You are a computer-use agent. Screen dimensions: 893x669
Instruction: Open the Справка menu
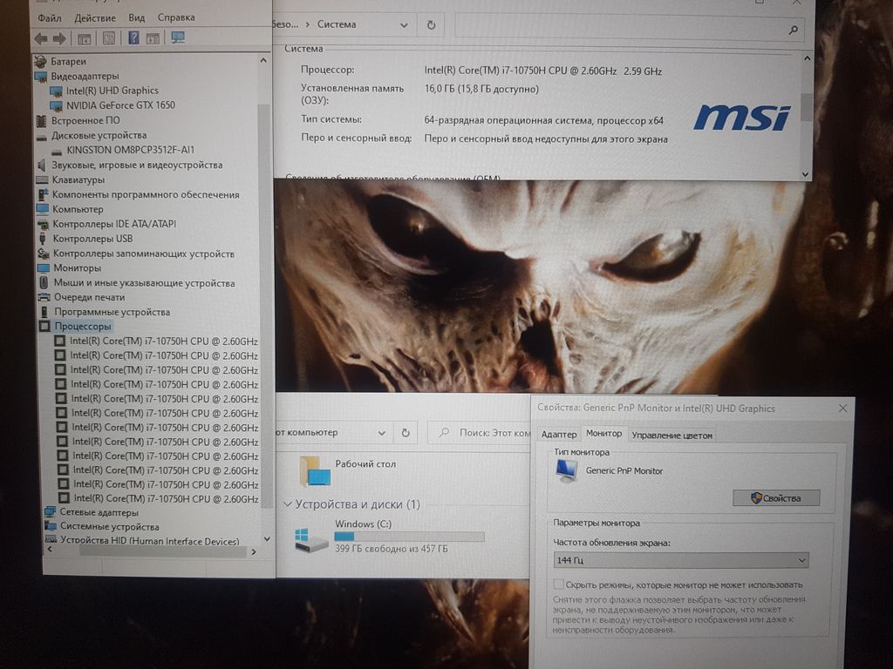click(x=176, y=17)
